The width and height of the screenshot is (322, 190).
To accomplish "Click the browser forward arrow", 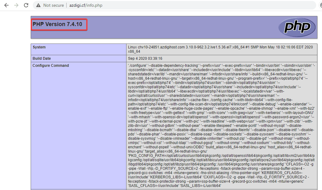I will tap(16, 5).
